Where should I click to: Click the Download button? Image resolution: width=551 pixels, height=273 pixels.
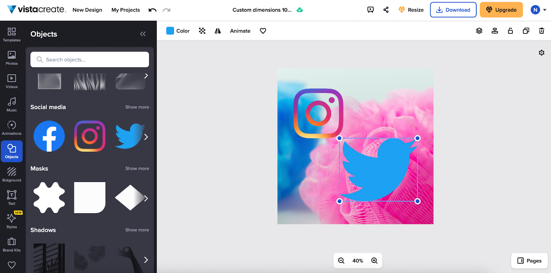pyautogui.click(x=453, y=10)
